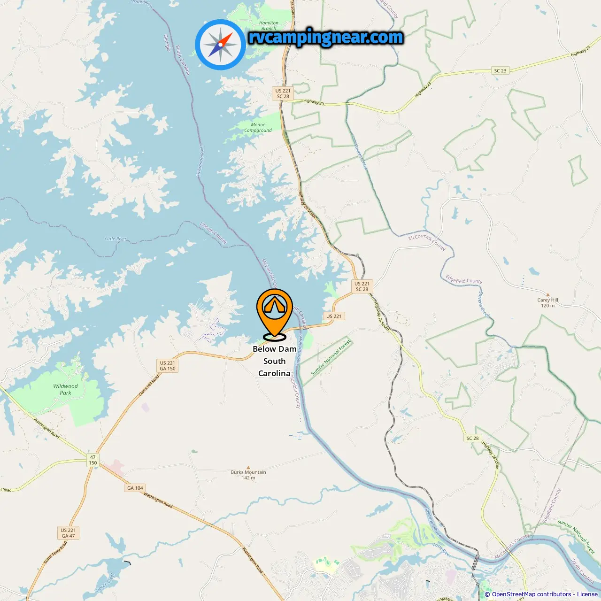The image size is (601, 601).
Task: Open the License link at bottom right
Action: 587,594
